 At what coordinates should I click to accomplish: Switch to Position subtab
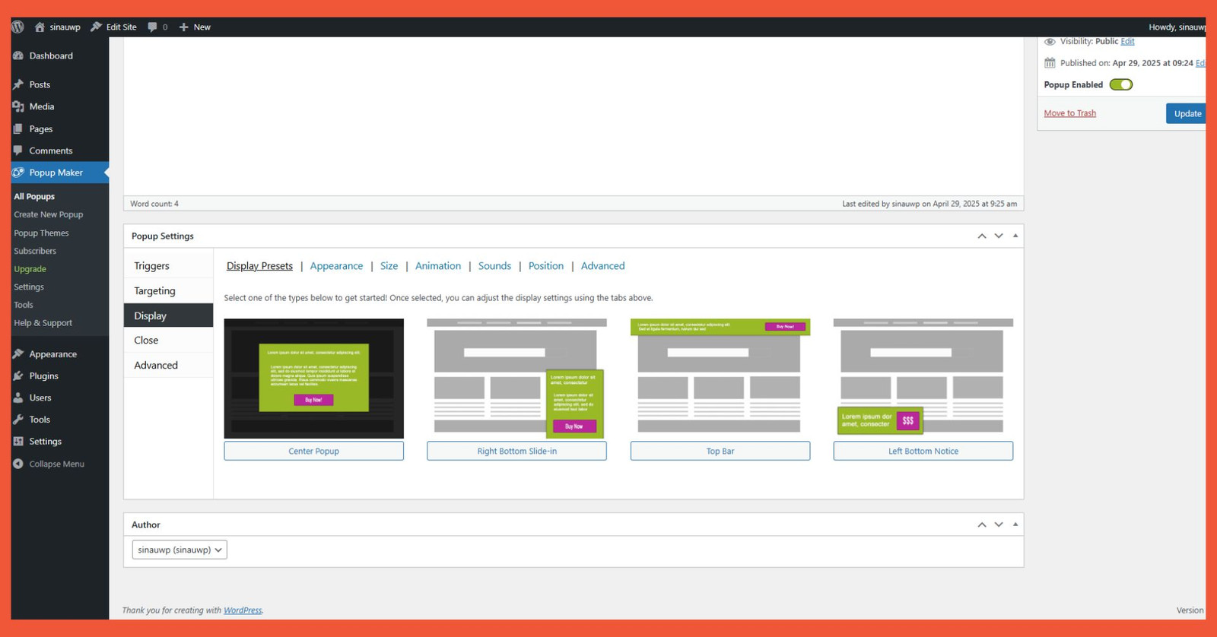(x=546, y=266)
